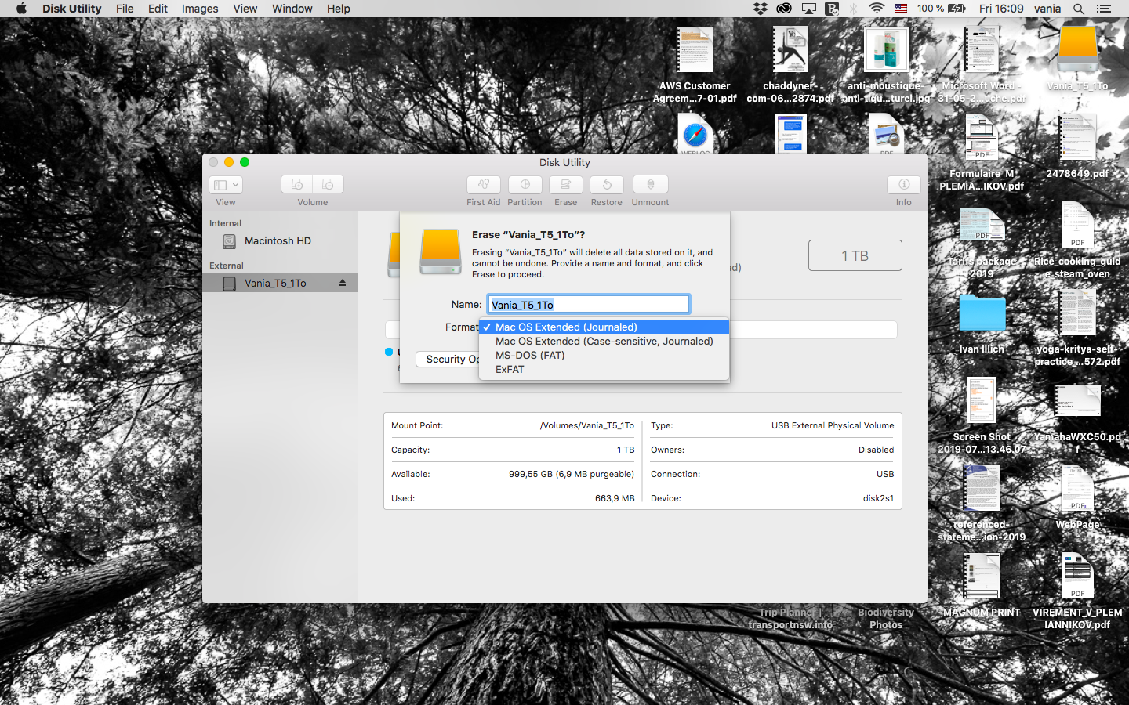
Task: Select the Tarifs package 2019 file
Action: click(982, 226)
